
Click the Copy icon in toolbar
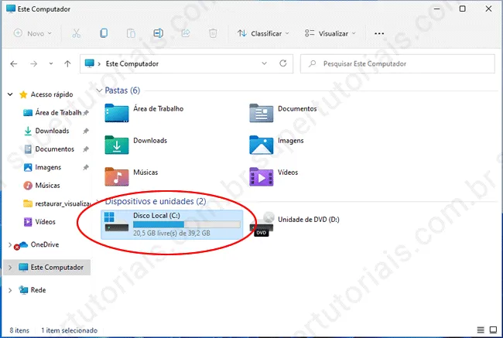coord(104,33)
